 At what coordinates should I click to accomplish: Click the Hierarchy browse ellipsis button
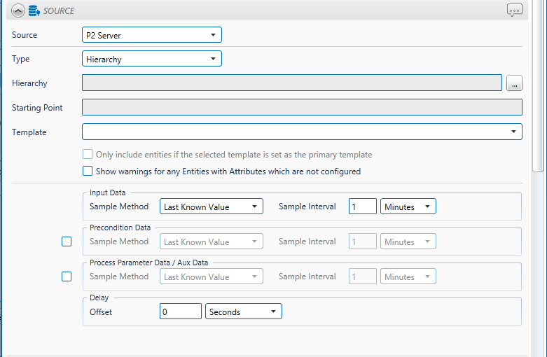pyautogui.click(x=514, y=84)
